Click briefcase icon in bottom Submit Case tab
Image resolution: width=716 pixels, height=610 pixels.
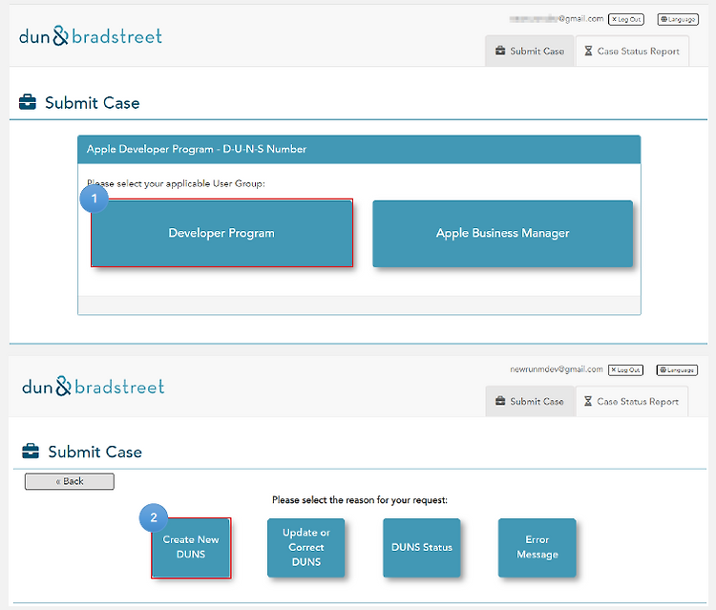pyautogui.click(x=500, y=401)
